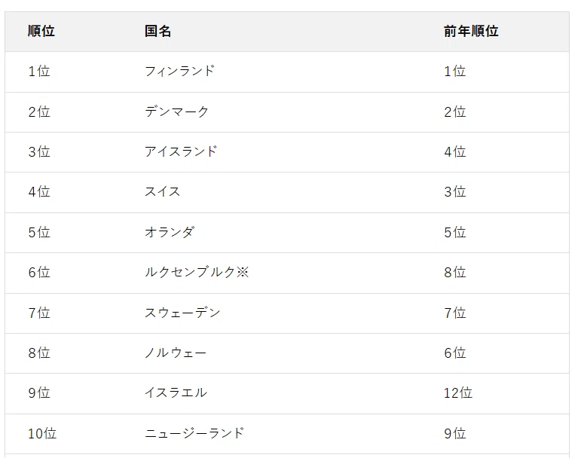Select the フィンランド country cell
Screen dimensions: 578x458
179,71
